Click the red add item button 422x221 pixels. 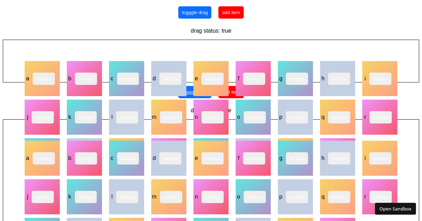coord(231,12)
